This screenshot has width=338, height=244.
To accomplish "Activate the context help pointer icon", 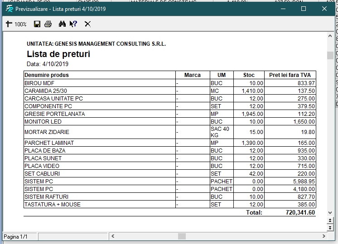I will point(73,24).
